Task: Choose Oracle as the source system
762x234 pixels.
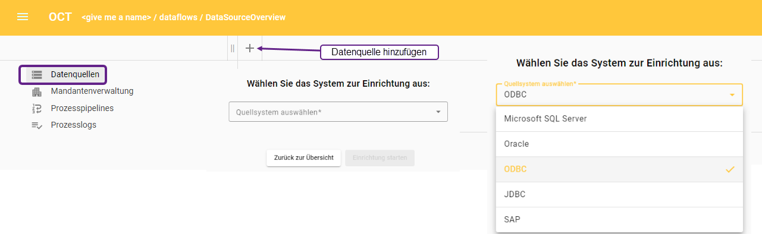Action: point(619,144)
